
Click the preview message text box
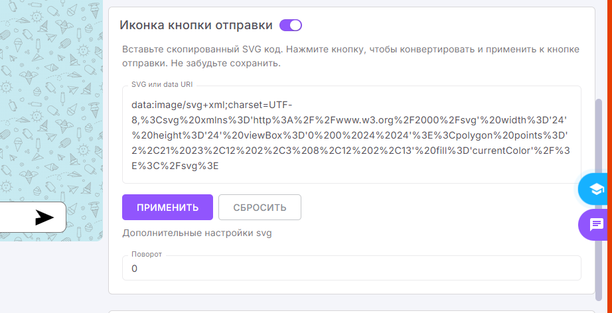(x=17, y=218)
